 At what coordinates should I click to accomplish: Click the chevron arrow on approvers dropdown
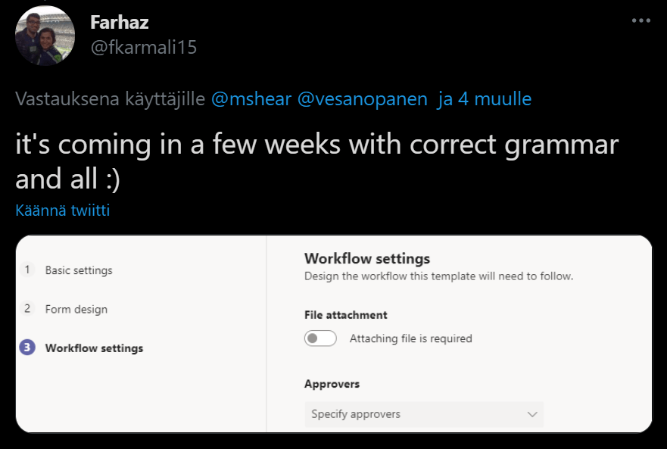coord(532,414)
